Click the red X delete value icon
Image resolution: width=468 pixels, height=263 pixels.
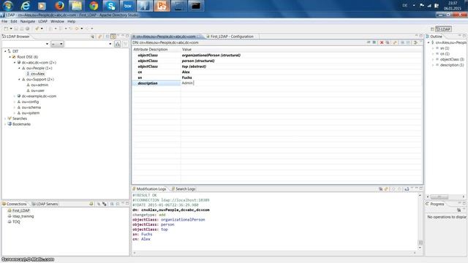[x=382, y=42]
